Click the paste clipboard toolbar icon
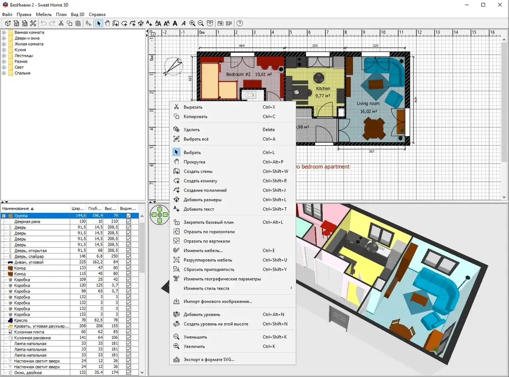The height and width of the screenshot is (377, 509). (x=78, y=23)
